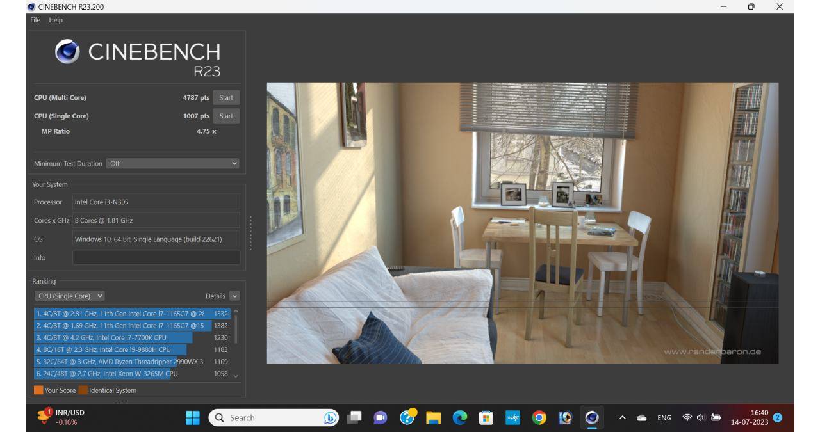This screenshot has width=820, height=432.
Task: Click the Cinebench taskbar icon
Action: coord(591,418)
